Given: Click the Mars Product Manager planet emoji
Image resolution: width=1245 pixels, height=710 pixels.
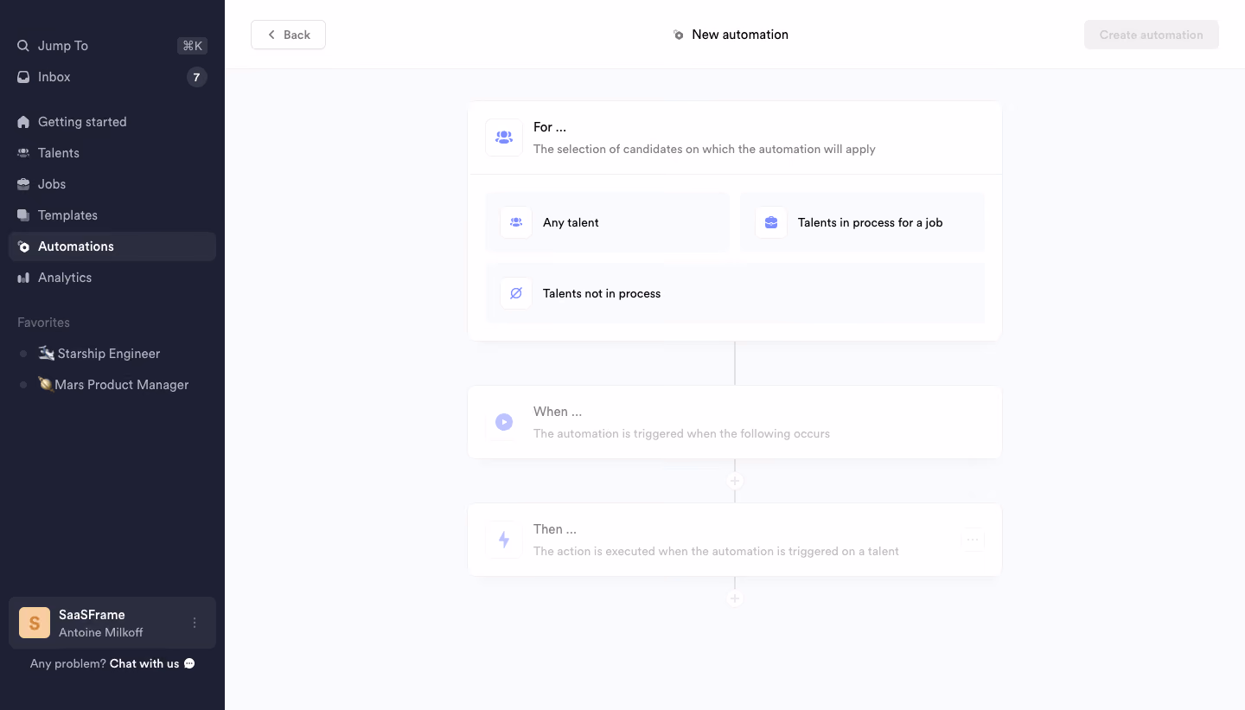Looking at the screenshot, I should pyautogui.click(x=46, y=384).
